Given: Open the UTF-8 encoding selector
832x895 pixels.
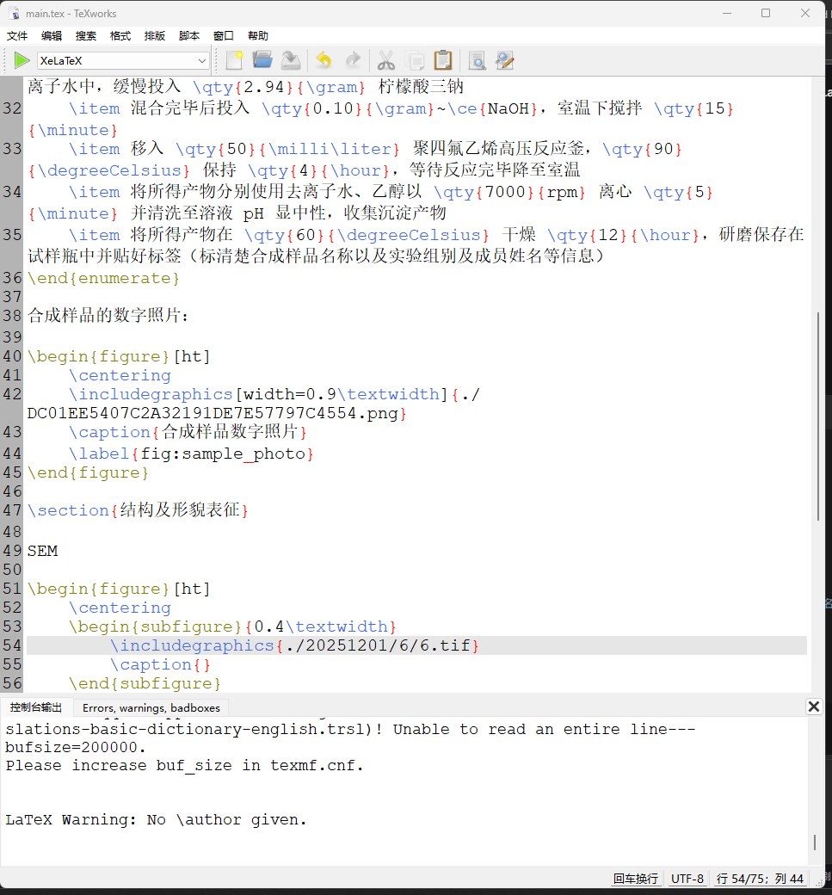Looking at the screenshot, I should [687, 879].
